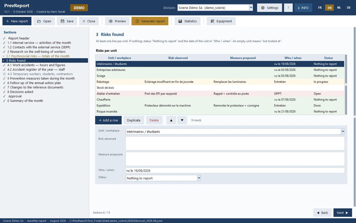Viewport: 356px width, 223px height.
Task: Close the current report
Action: [x=89, y=21]
